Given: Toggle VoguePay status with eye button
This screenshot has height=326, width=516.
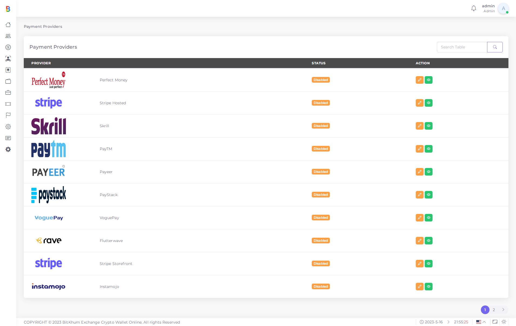Looking at the screenshot, I should [428, 218].
